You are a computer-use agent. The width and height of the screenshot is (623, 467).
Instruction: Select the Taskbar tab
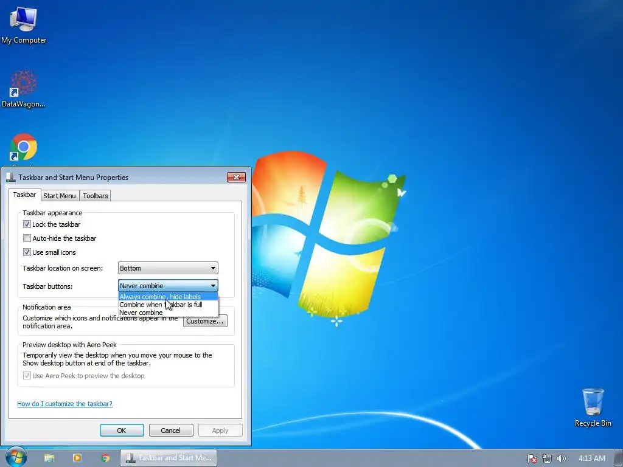click(24, 195)
